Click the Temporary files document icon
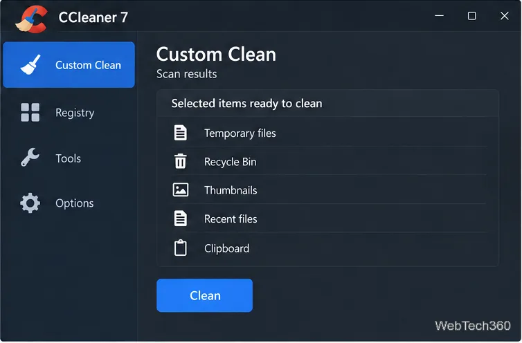This screenshot has width=522, height=343. [x=181, y=133]
